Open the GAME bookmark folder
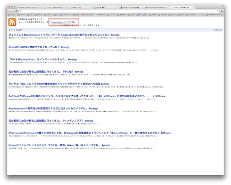This screenshot has height=185, width=231. (x=152, y=15)
